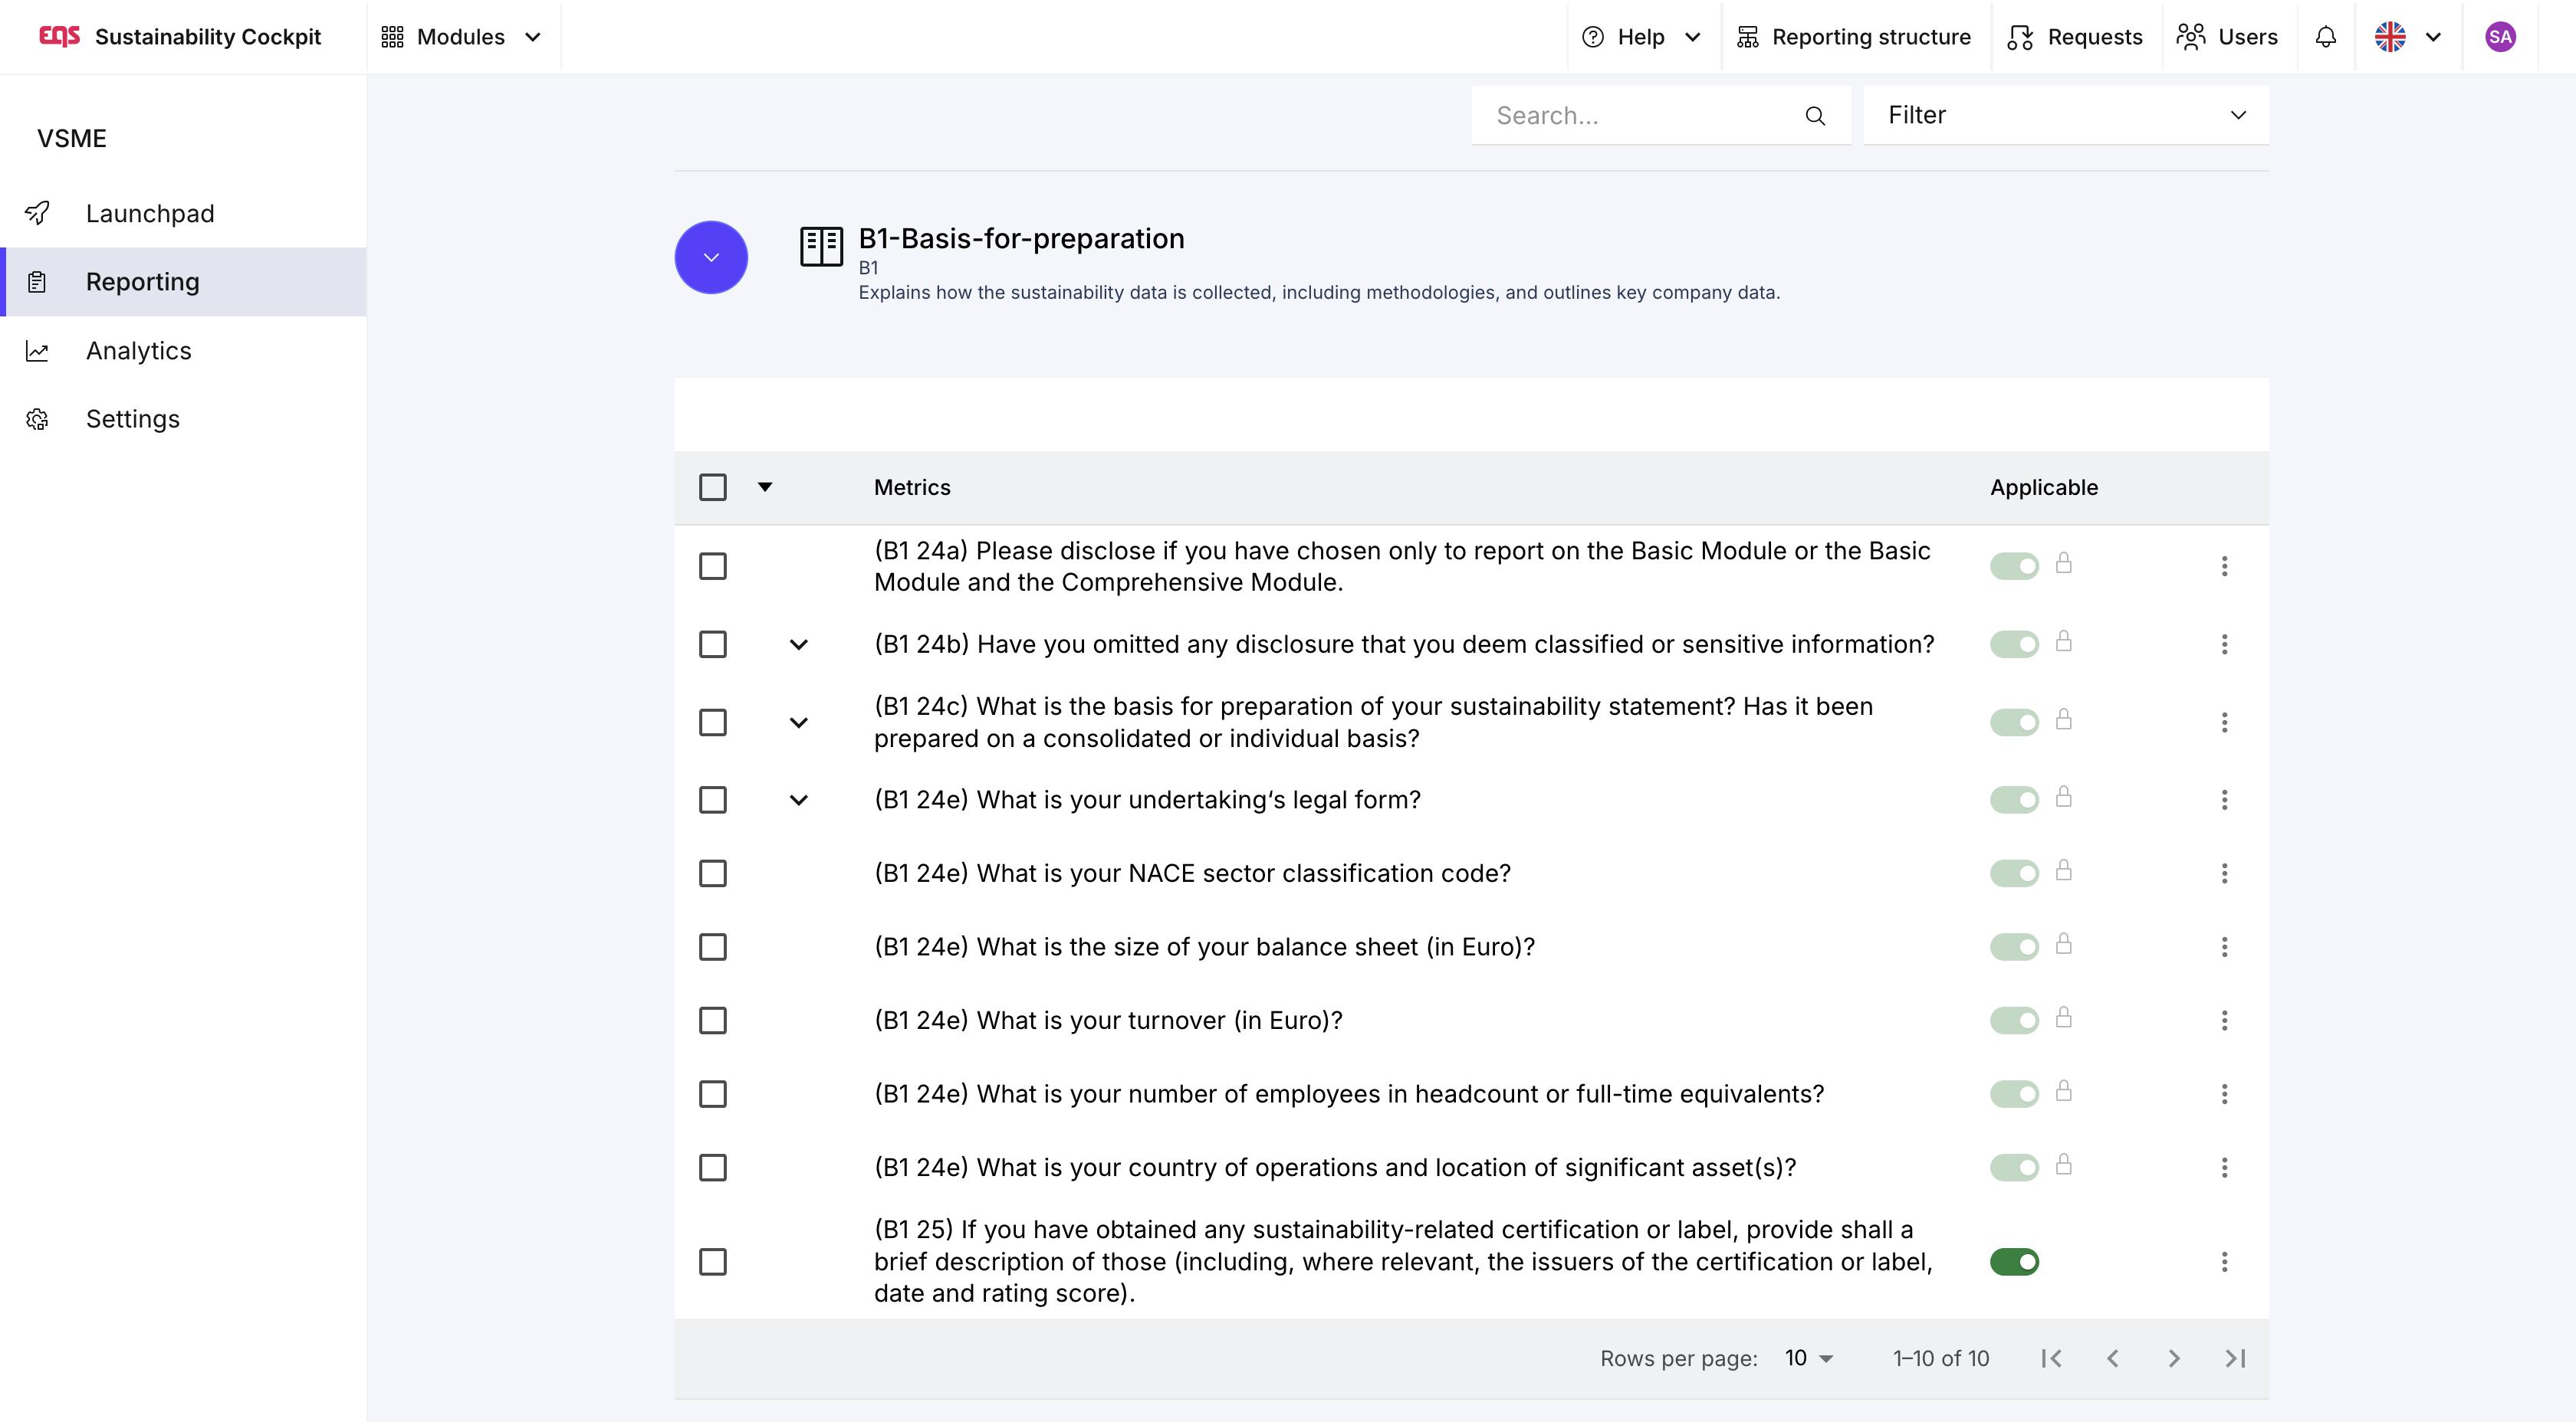Open Analytics in the sidebar
This screenshot has height=1422, width=2576.
tap(138, 351)
